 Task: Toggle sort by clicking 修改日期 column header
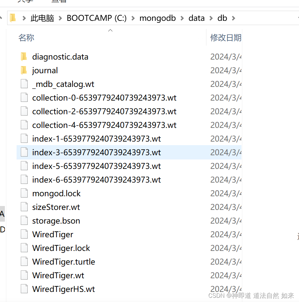point(226,37)
